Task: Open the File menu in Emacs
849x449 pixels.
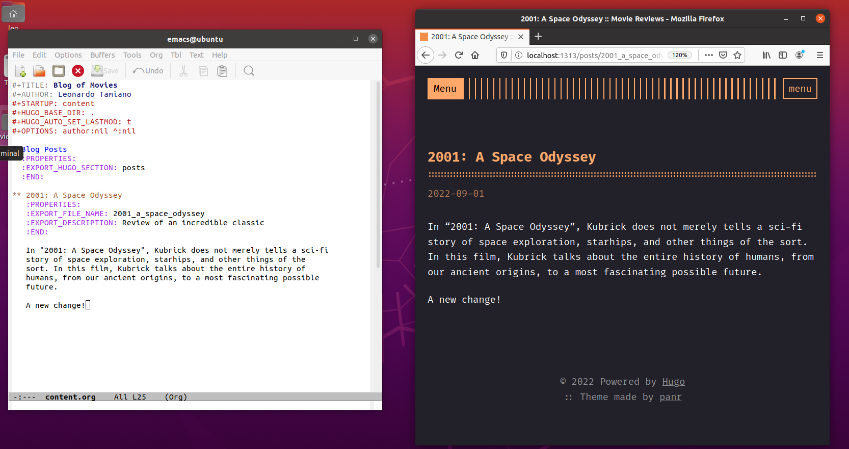Action: (x=18, y=55)
